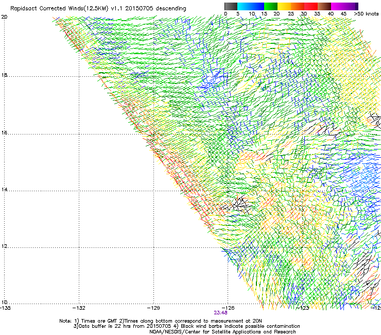Click the magenta-purple 40-50 knots color band

point(344,6)
